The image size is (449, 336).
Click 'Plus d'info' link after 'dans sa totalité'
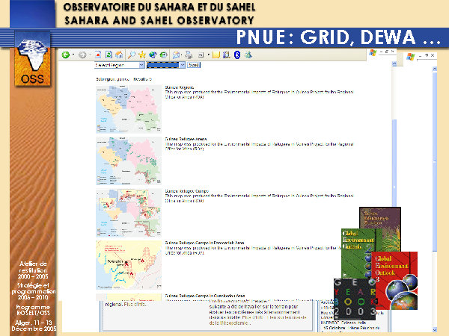click(x=253, y=317)
